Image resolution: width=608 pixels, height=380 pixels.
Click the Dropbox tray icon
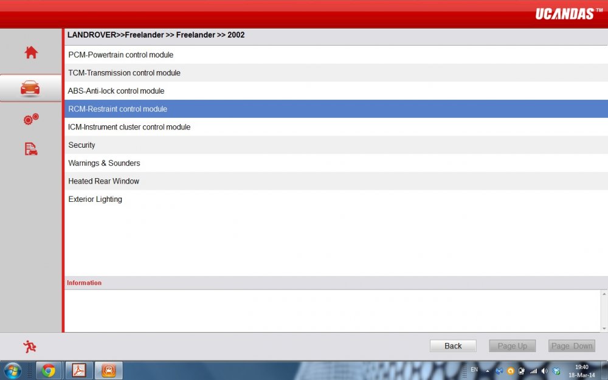click(x=556, y=371)
